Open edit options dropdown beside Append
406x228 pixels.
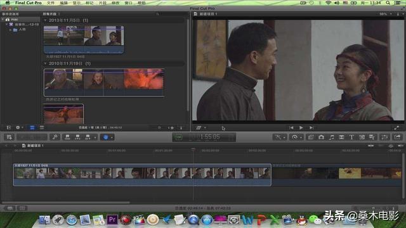coord(95,137)
